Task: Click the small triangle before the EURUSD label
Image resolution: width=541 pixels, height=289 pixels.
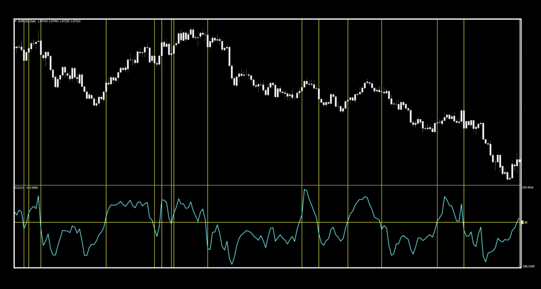Action: (x=15, y=21)
